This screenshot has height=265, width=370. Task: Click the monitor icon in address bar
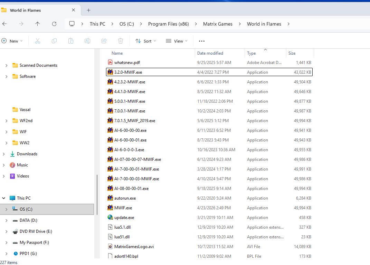tap(72, 24)
